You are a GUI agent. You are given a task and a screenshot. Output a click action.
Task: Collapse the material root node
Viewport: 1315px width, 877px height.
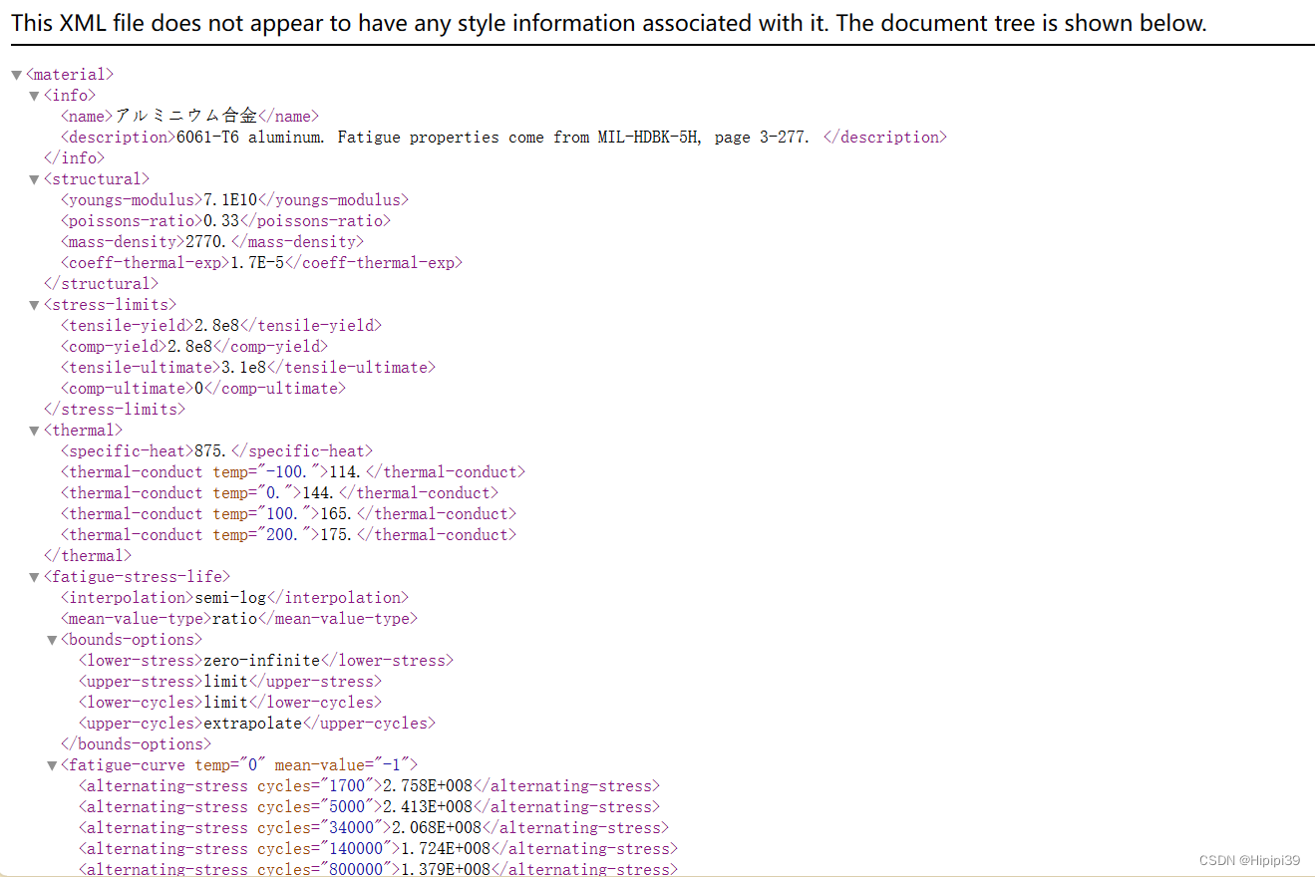17,75
